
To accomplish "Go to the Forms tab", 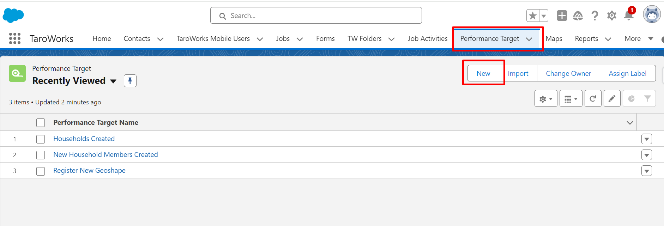I will (325, 38).
